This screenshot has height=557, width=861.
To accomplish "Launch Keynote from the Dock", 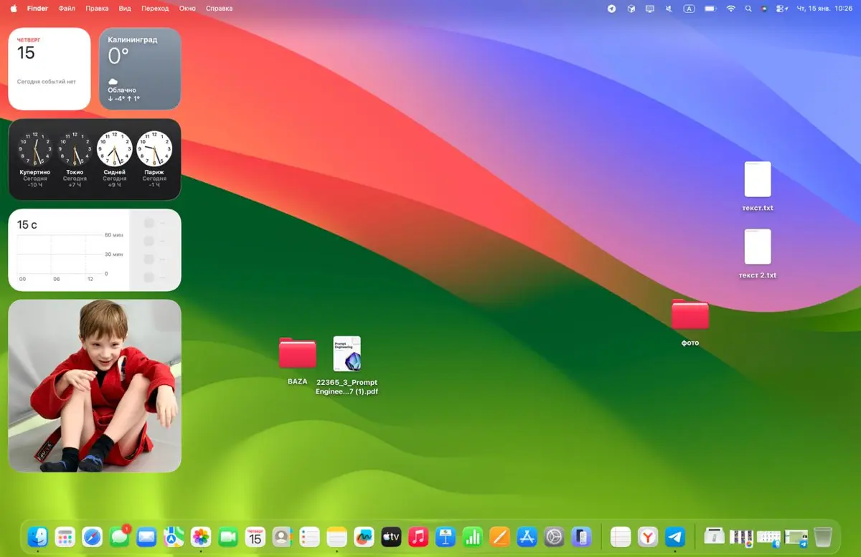I will tap(445, 536).
